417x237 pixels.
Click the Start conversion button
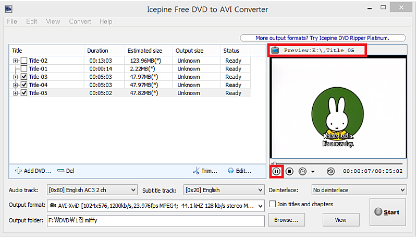tap(388, 212)
